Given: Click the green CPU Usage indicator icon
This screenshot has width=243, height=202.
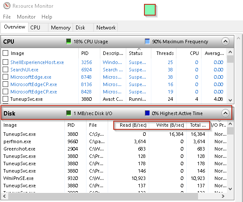Looking at the screenshot, I should tap(69, 42).
